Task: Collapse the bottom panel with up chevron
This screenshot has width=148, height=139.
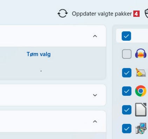Action: (x=95, y=121)
